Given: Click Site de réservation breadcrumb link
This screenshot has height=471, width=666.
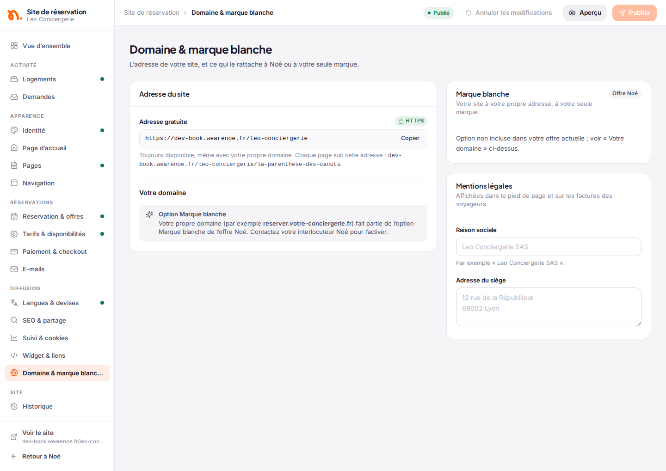Looking at the screenshot, I should pyautogui.click(x=152, y=13).
